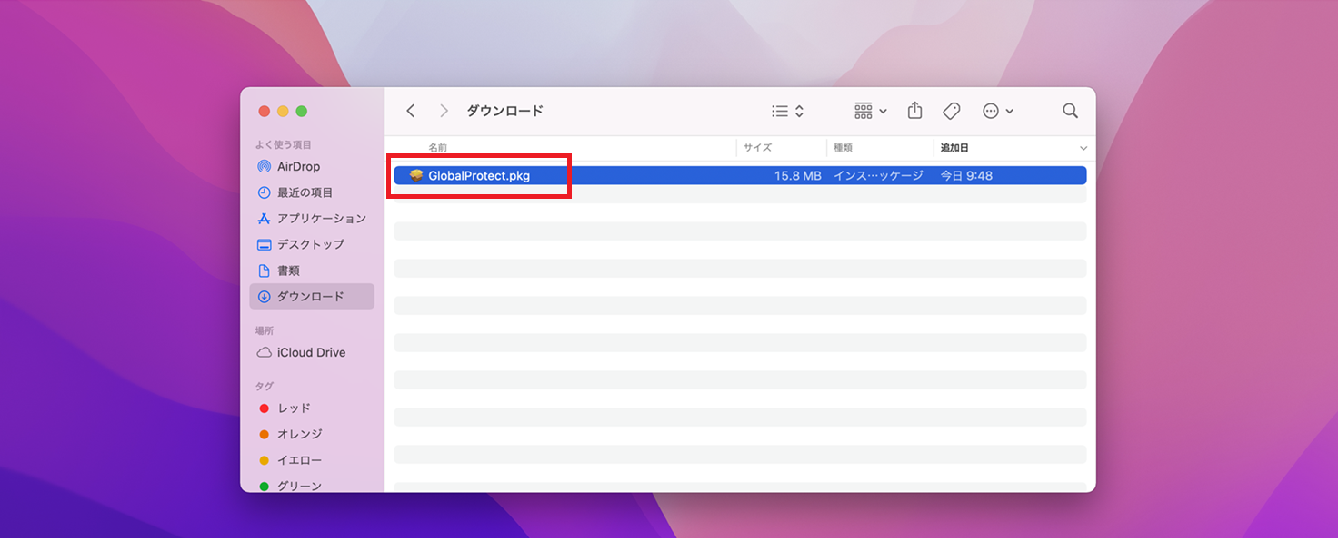Click the document icon beside 書類
Screen dimensions: 1338x541
point(264,270)
